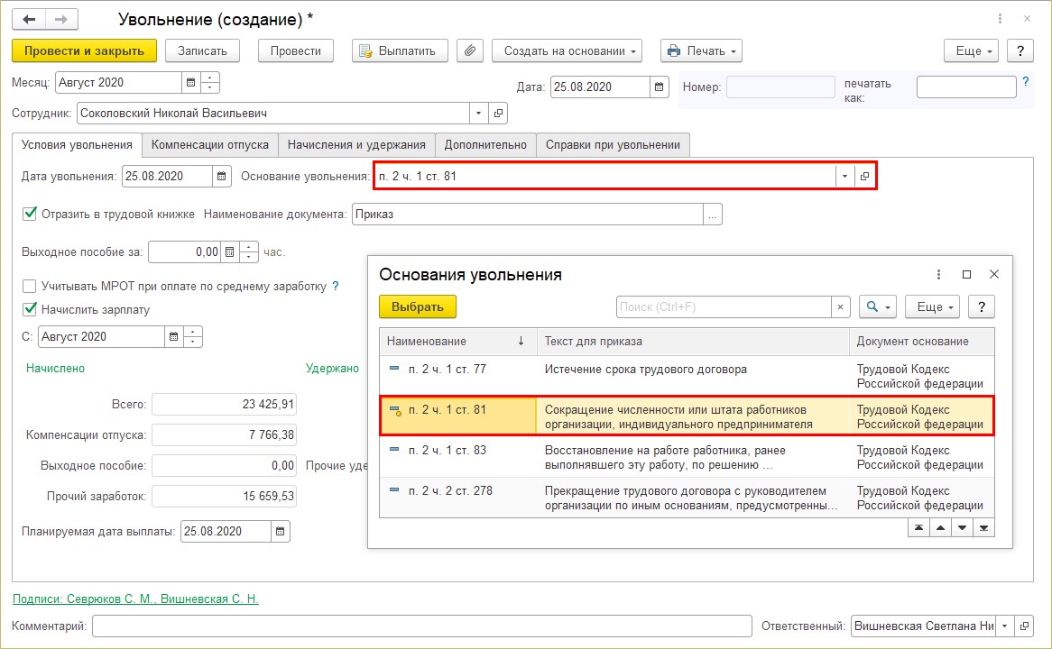Viewport: 1052px width, 649px height.
Task: Uncheck Начислить зарплату checkbox
Action: (30, 309)
